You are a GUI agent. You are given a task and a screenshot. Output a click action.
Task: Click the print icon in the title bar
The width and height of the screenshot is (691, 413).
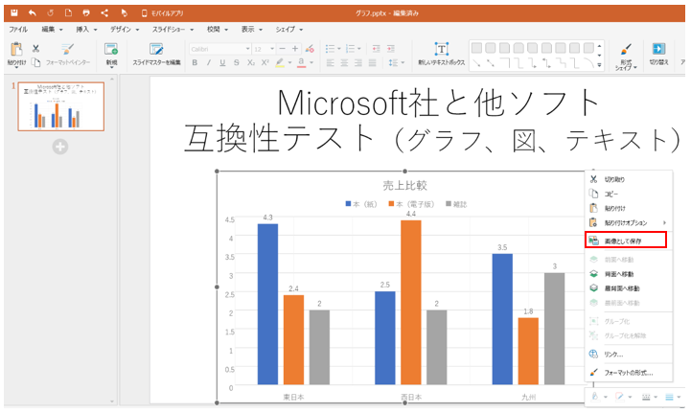(x=85, y=13)
